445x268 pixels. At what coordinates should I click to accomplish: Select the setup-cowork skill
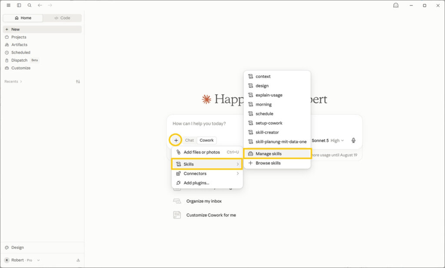(277, 123)
